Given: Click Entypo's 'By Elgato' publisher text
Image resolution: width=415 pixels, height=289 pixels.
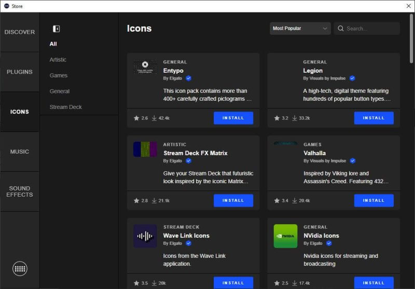Looking at the screenshot, I should (173, 78).
